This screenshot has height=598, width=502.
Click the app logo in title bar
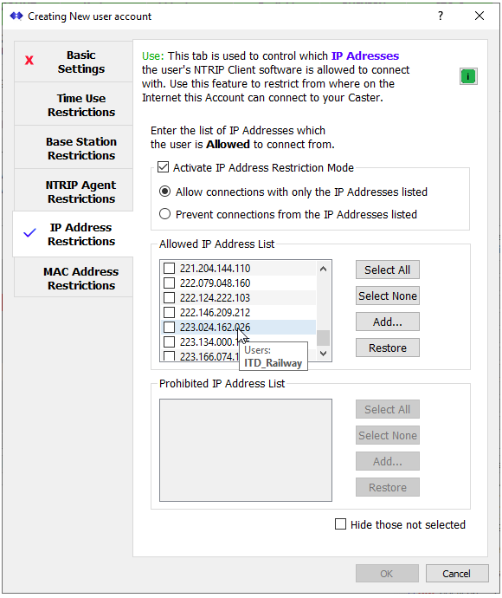click(16, 16)
